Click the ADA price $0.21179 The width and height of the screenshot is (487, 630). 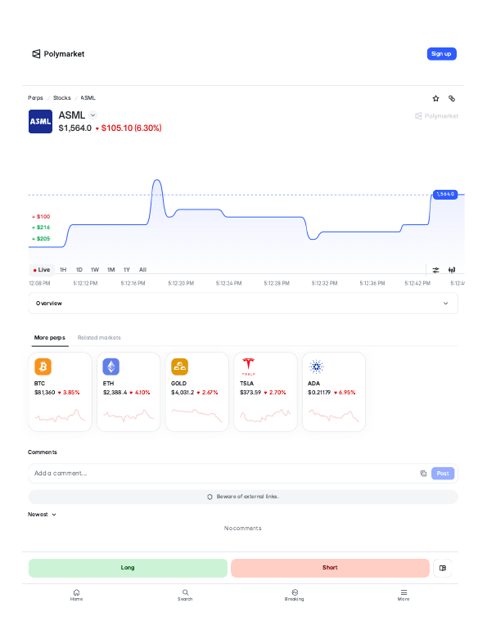(x=319, y=393)
